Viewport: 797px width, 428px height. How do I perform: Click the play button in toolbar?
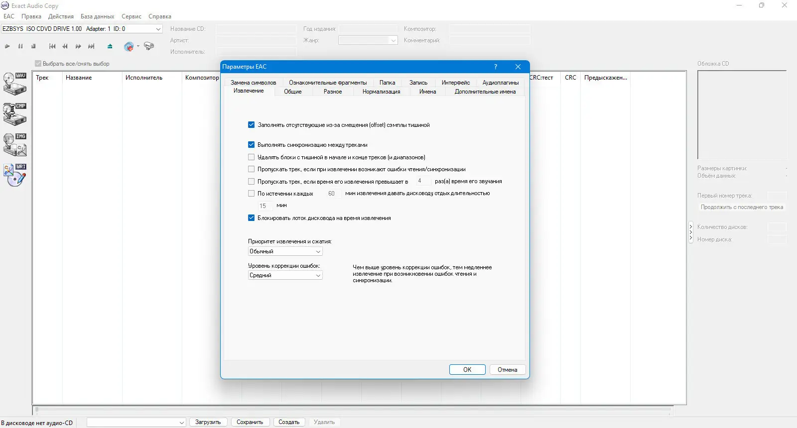point(7,46)
